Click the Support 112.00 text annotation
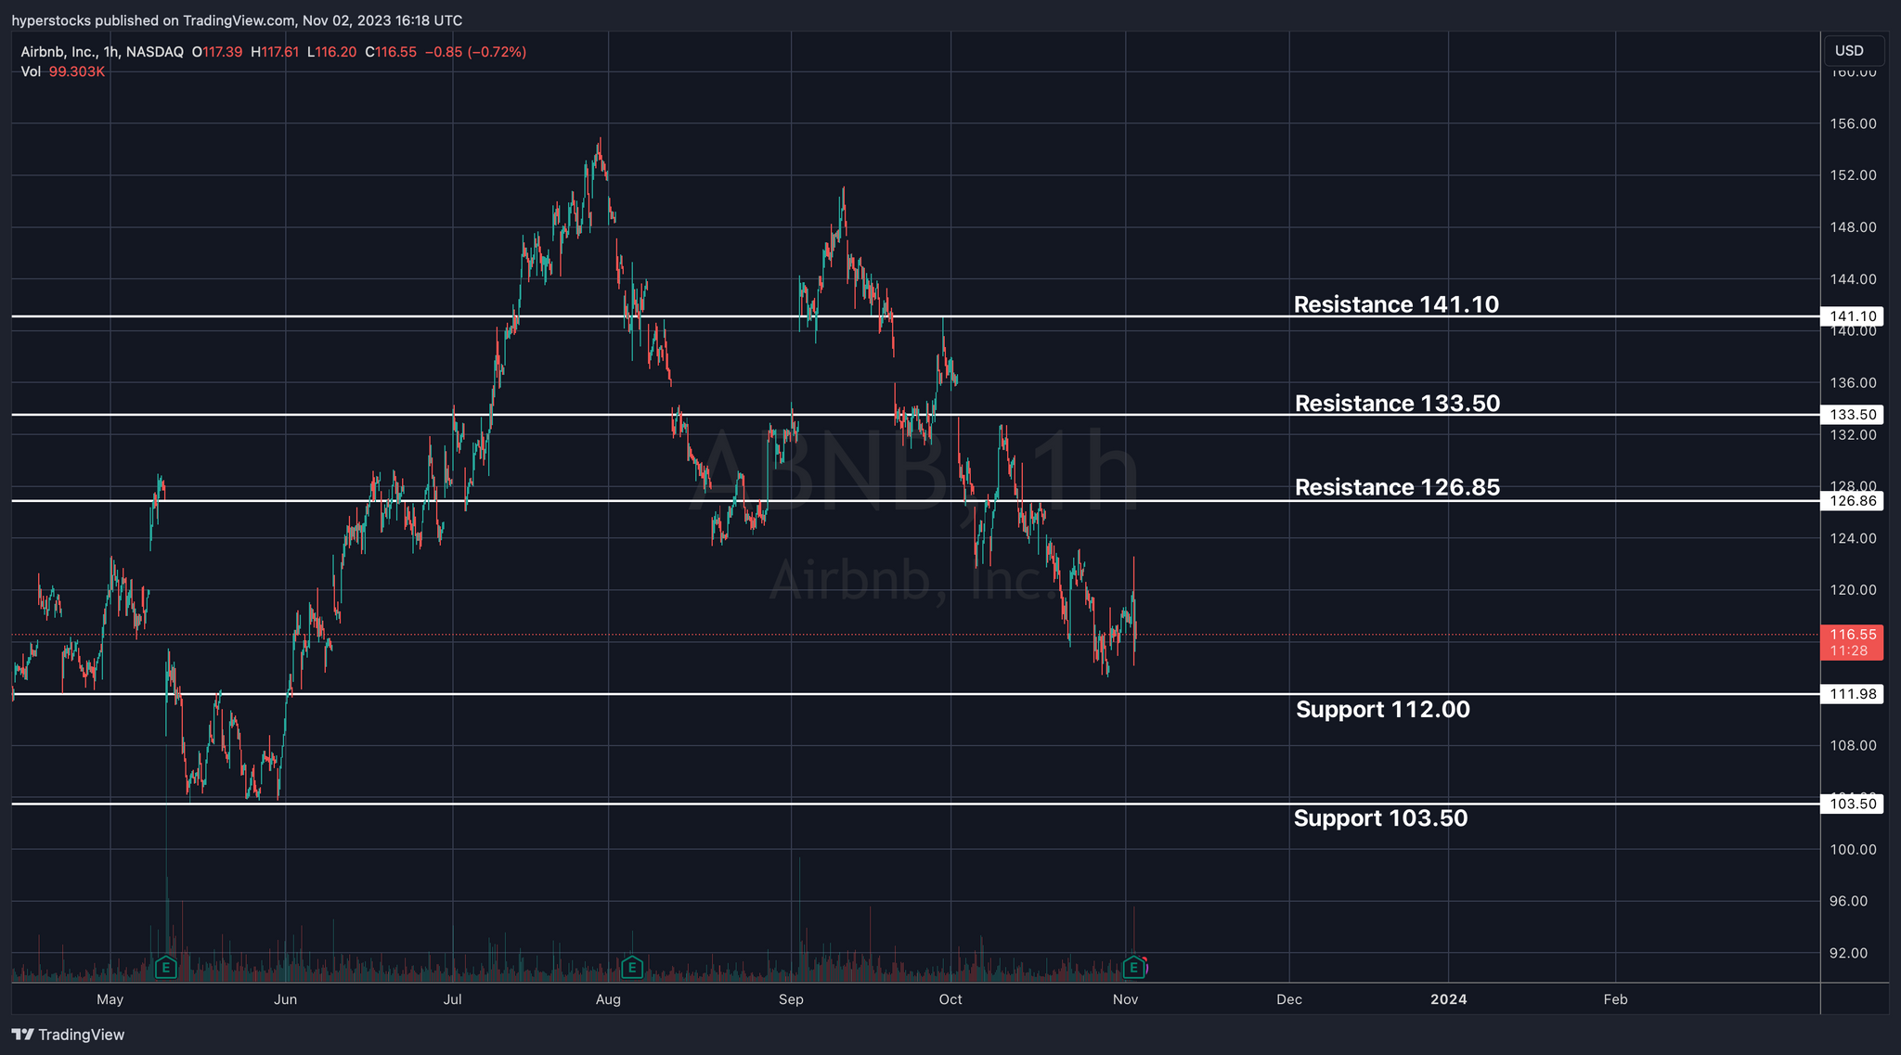This screenshot has width=1901, height=1055. click(x=1382, y=710)
